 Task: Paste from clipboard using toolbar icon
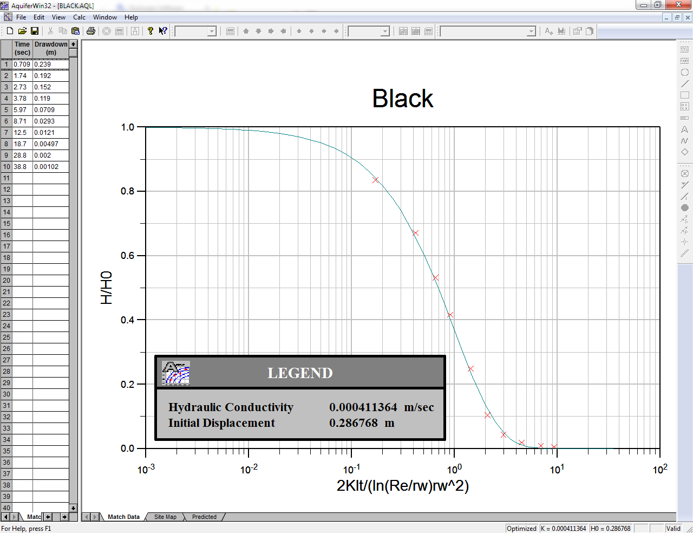tap(76, 31)
